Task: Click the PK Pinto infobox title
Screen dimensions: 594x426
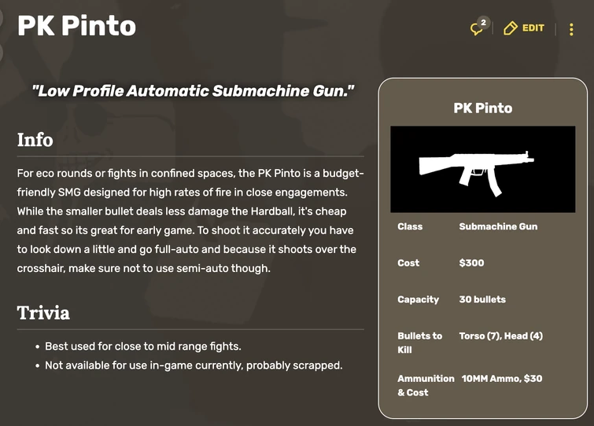Action: (483, 108)
